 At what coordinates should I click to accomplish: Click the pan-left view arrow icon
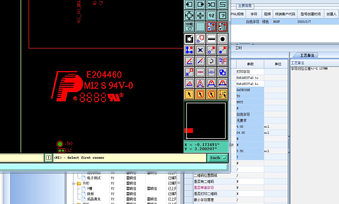point(189,4)
